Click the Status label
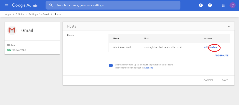This screenshot has width=239, height=105. 11,45
